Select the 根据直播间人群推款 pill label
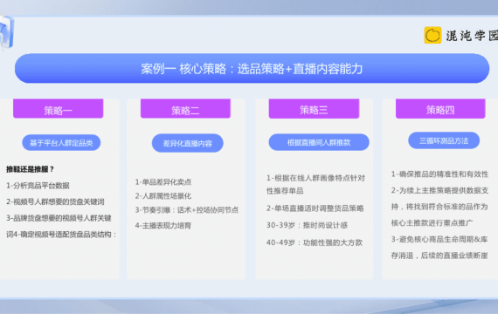 coord(319,142)
